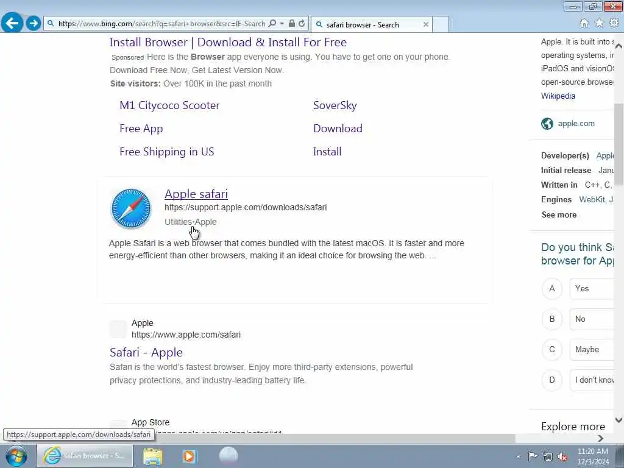Select poll option C
Image resolution: width=624 pixels, height=468 pixels.
(x=552, y=349)
